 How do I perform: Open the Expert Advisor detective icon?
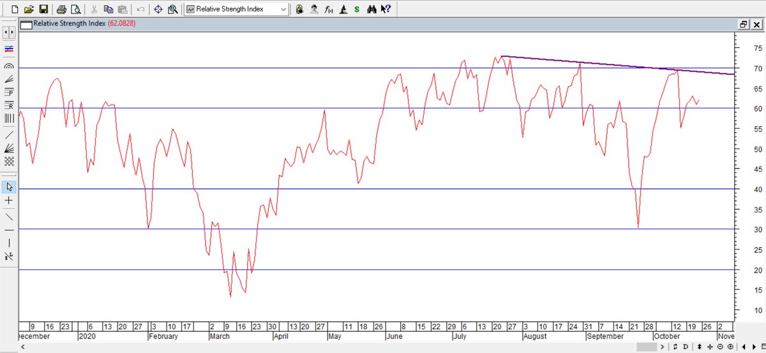313,10
